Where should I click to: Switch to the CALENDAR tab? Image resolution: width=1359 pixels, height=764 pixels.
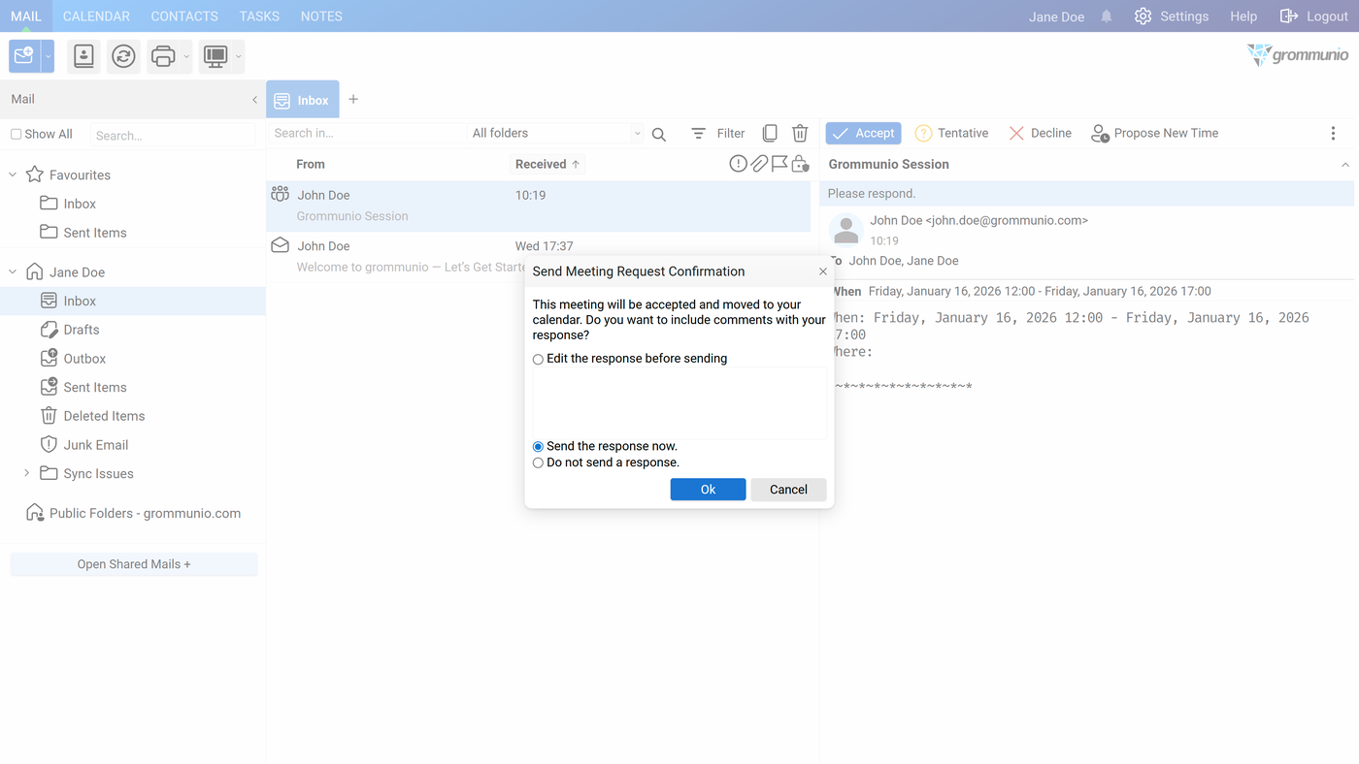pyautogui.click(x=96, y=16)
